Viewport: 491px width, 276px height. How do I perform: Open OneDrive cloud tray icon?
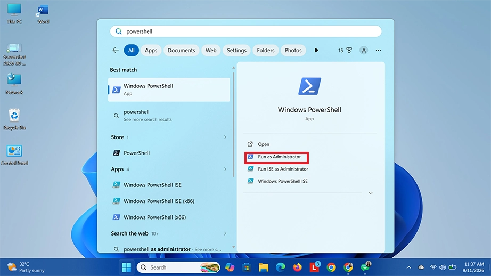pos(421,267)
